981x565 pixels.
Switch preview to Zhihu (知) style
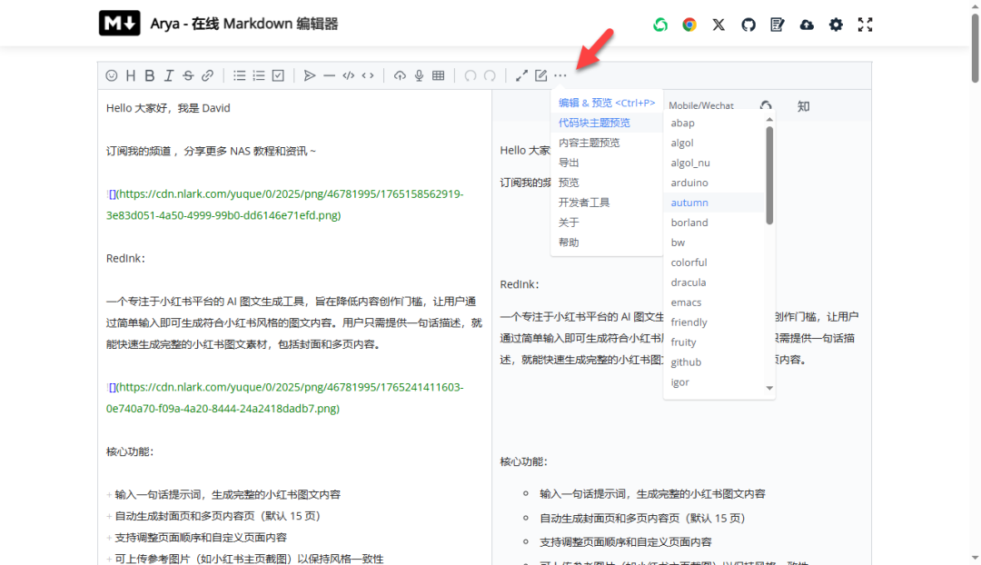pyautogui.click(x=803, y=105)
